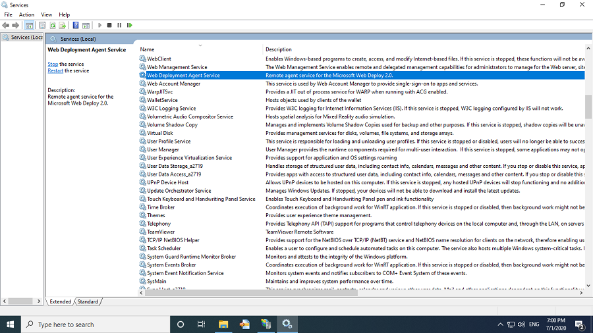Image resolution: width=593 pixels, height=333 pixels.
Task: Click the Start Service play icon
Action: [100, 25]
